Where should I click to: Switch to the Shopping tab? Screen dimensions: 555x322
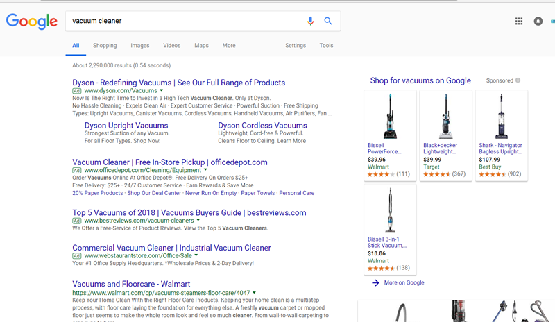pyautogui.click(x=105, y=46)
